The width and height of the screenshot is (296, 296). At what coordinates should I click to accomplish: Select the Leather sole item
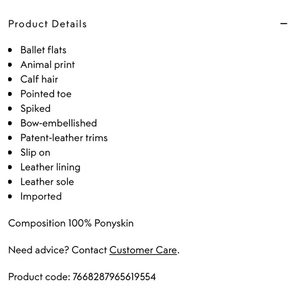point(47,182)
